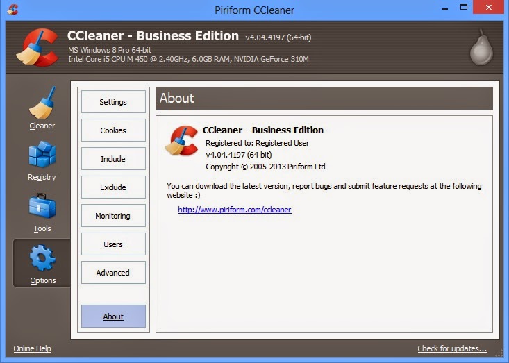This screenshot has width=509, height=363.
Task: Open the Cleaner section broom icon
Action: [x=42, y=102]
